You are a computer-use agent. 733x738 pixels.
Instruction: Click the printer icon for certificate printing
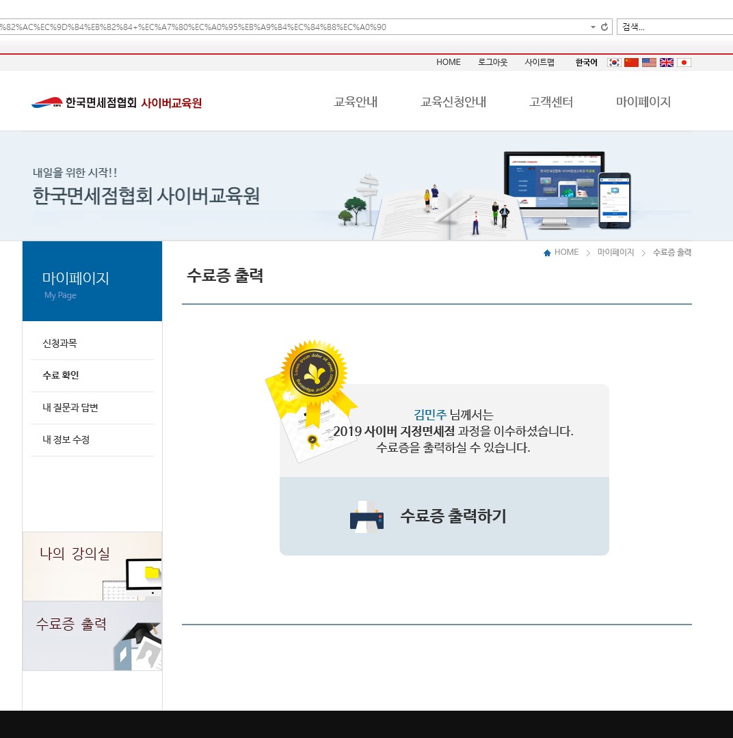pos(366,517)
